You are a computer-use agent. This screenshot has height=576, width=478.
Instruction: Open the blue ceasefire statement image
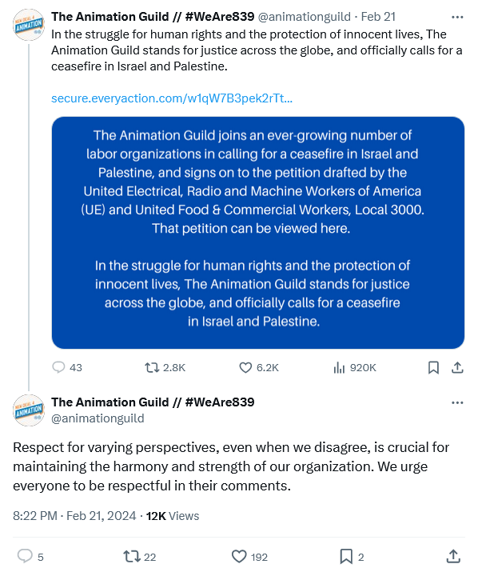point(258,233)
